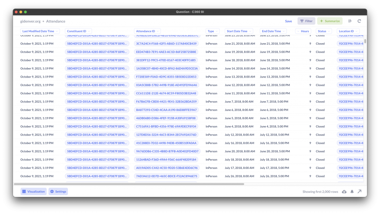Open attendance ID 127D8D56-3224-46C5-B344-2ECF692A576D
This screenshot has width=380, height=214.
pos(166,135)
